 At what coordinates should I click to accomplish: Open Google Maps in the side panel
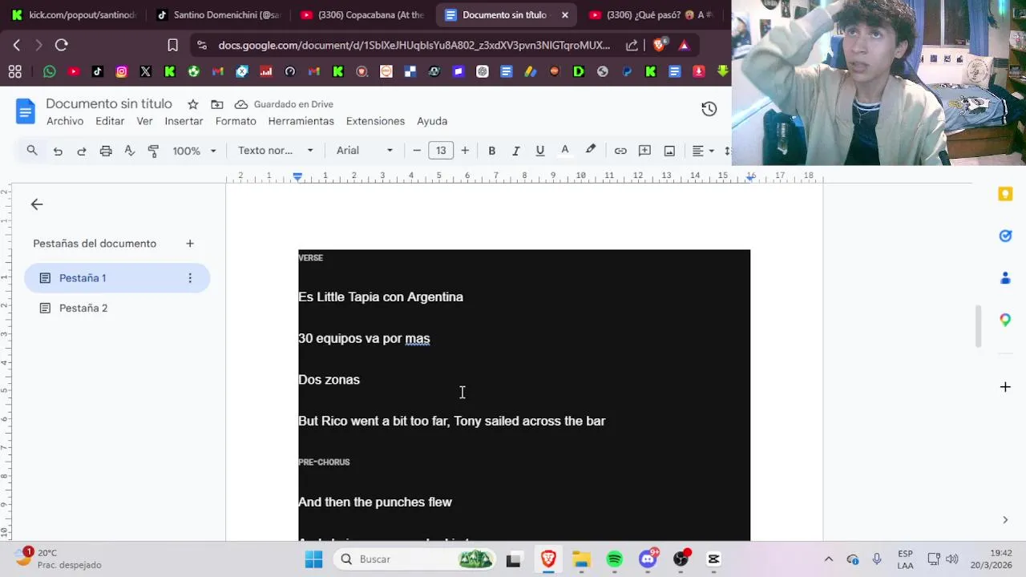point(1005,320)
